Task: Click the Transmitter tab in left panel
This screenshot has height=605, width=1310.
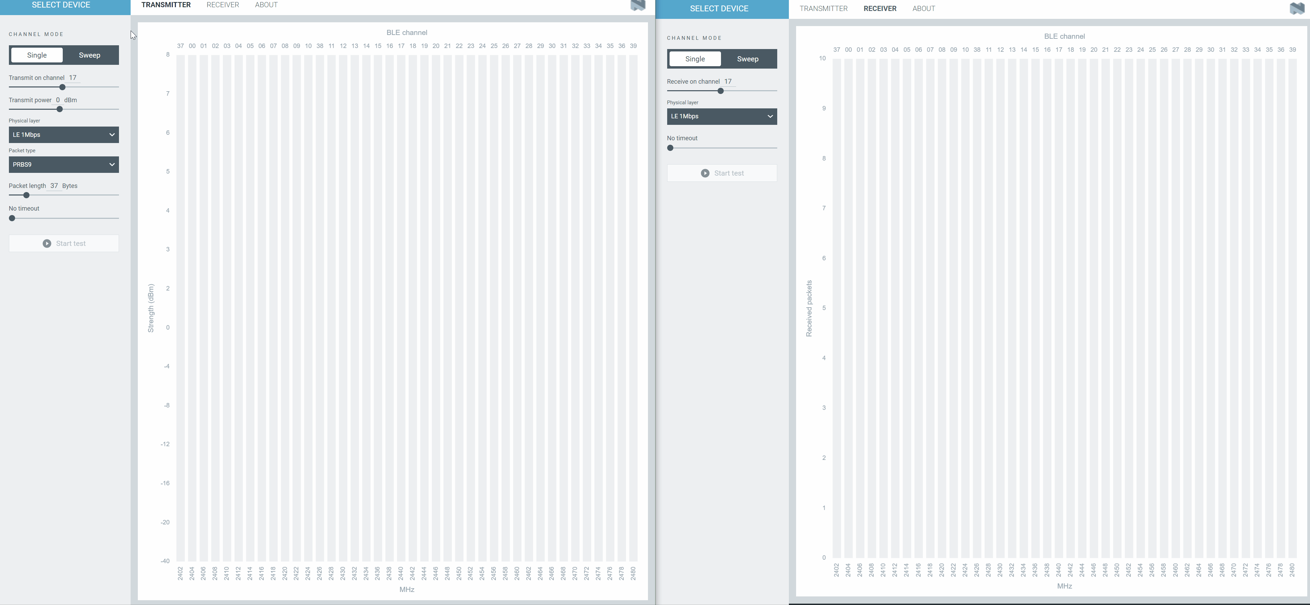Action: click(165, 5)
